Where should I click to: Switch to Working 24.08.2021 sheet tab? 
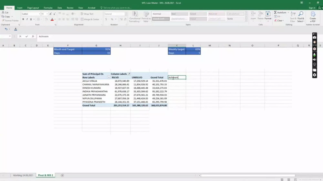(x=23, y=175)
